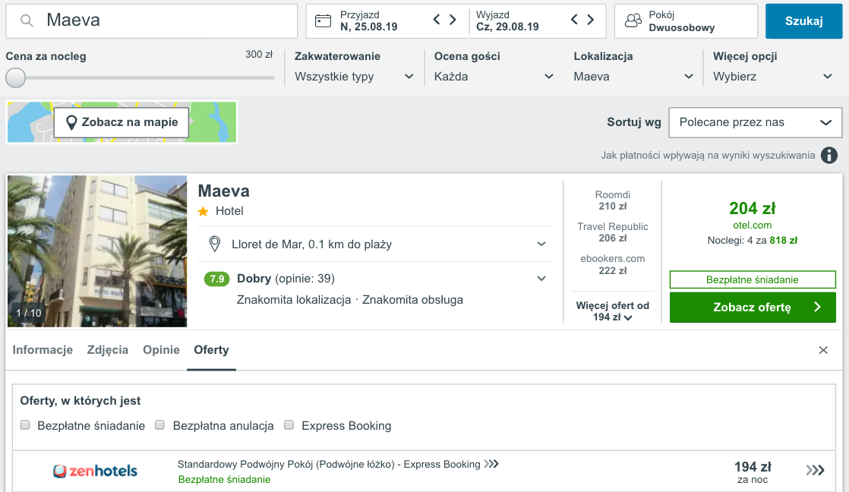Open Więcej opcji dropdown
The image size is (849, 492).
pyautogui.click(x=772, y=77)
